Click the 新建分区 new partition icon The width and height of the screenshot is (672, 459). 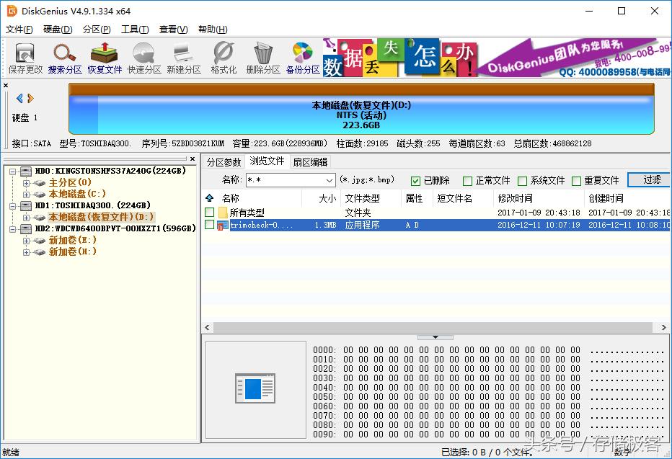click(184, 57)
